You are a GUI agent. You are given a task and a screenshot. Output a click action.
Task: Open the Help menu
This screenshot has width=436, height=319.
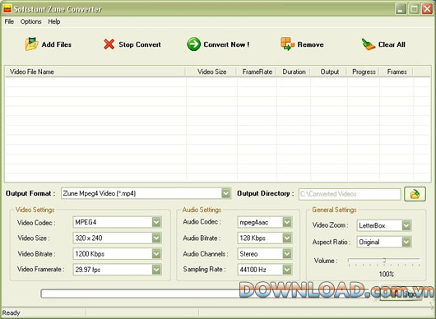54,21
